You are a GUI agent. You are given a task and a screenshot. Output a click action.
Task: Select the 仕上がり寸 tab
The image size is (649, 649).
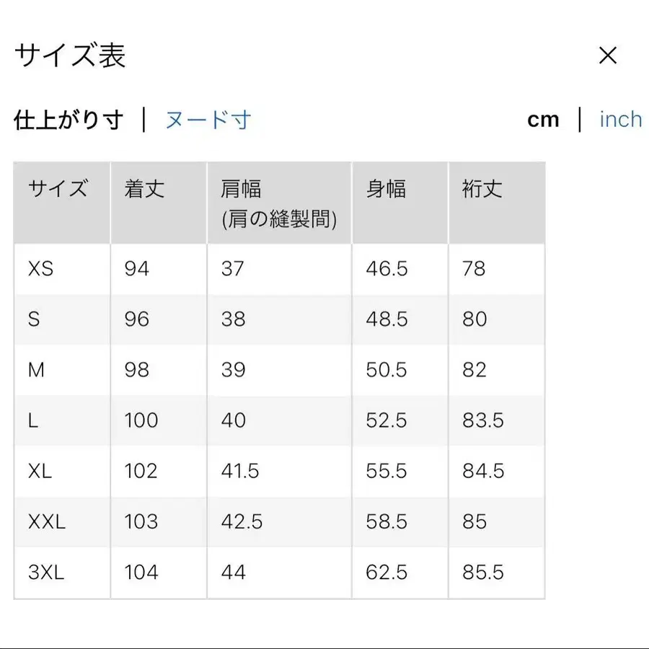tap(69, 120)
